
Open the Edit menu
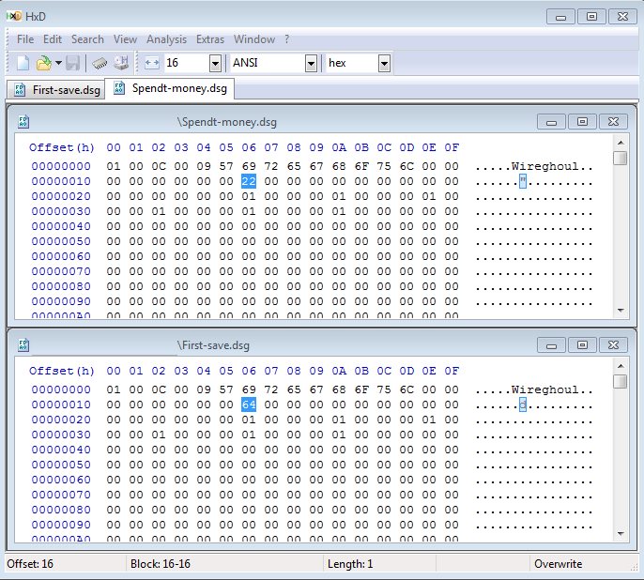click(x=53, y=39)
